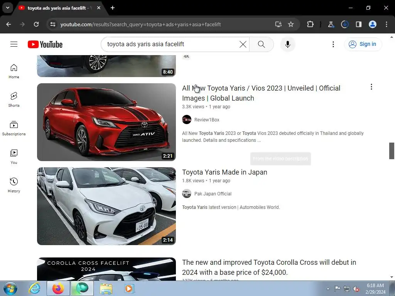Open Shorts in the sidebar

click(14, 100)
